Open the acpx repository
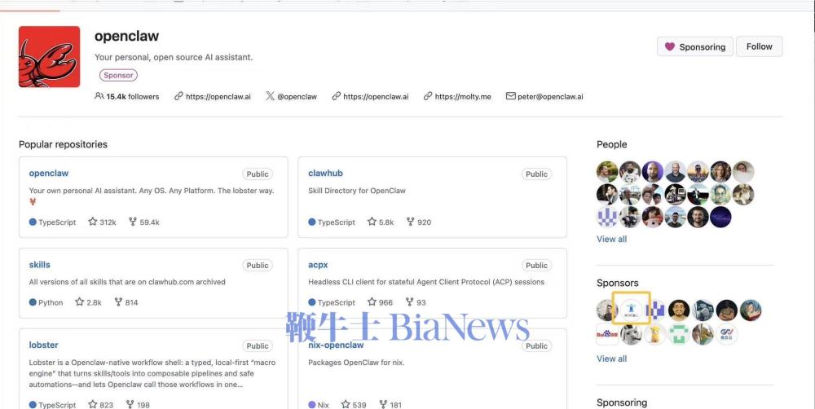The image size is (815, 409). coord(318,265)
